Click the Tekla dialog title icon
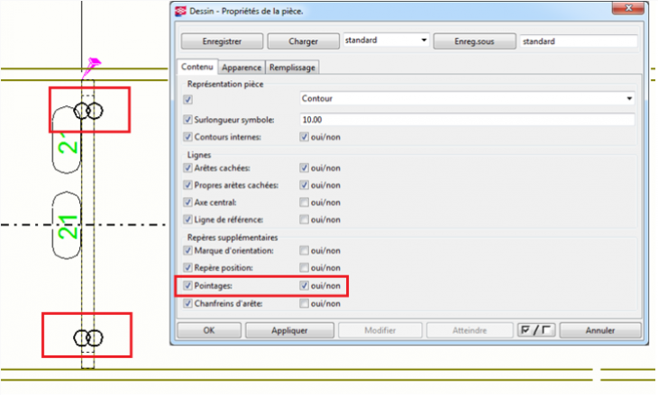The width and height of the screenshot is (658, 395). [x=180, y=11]
